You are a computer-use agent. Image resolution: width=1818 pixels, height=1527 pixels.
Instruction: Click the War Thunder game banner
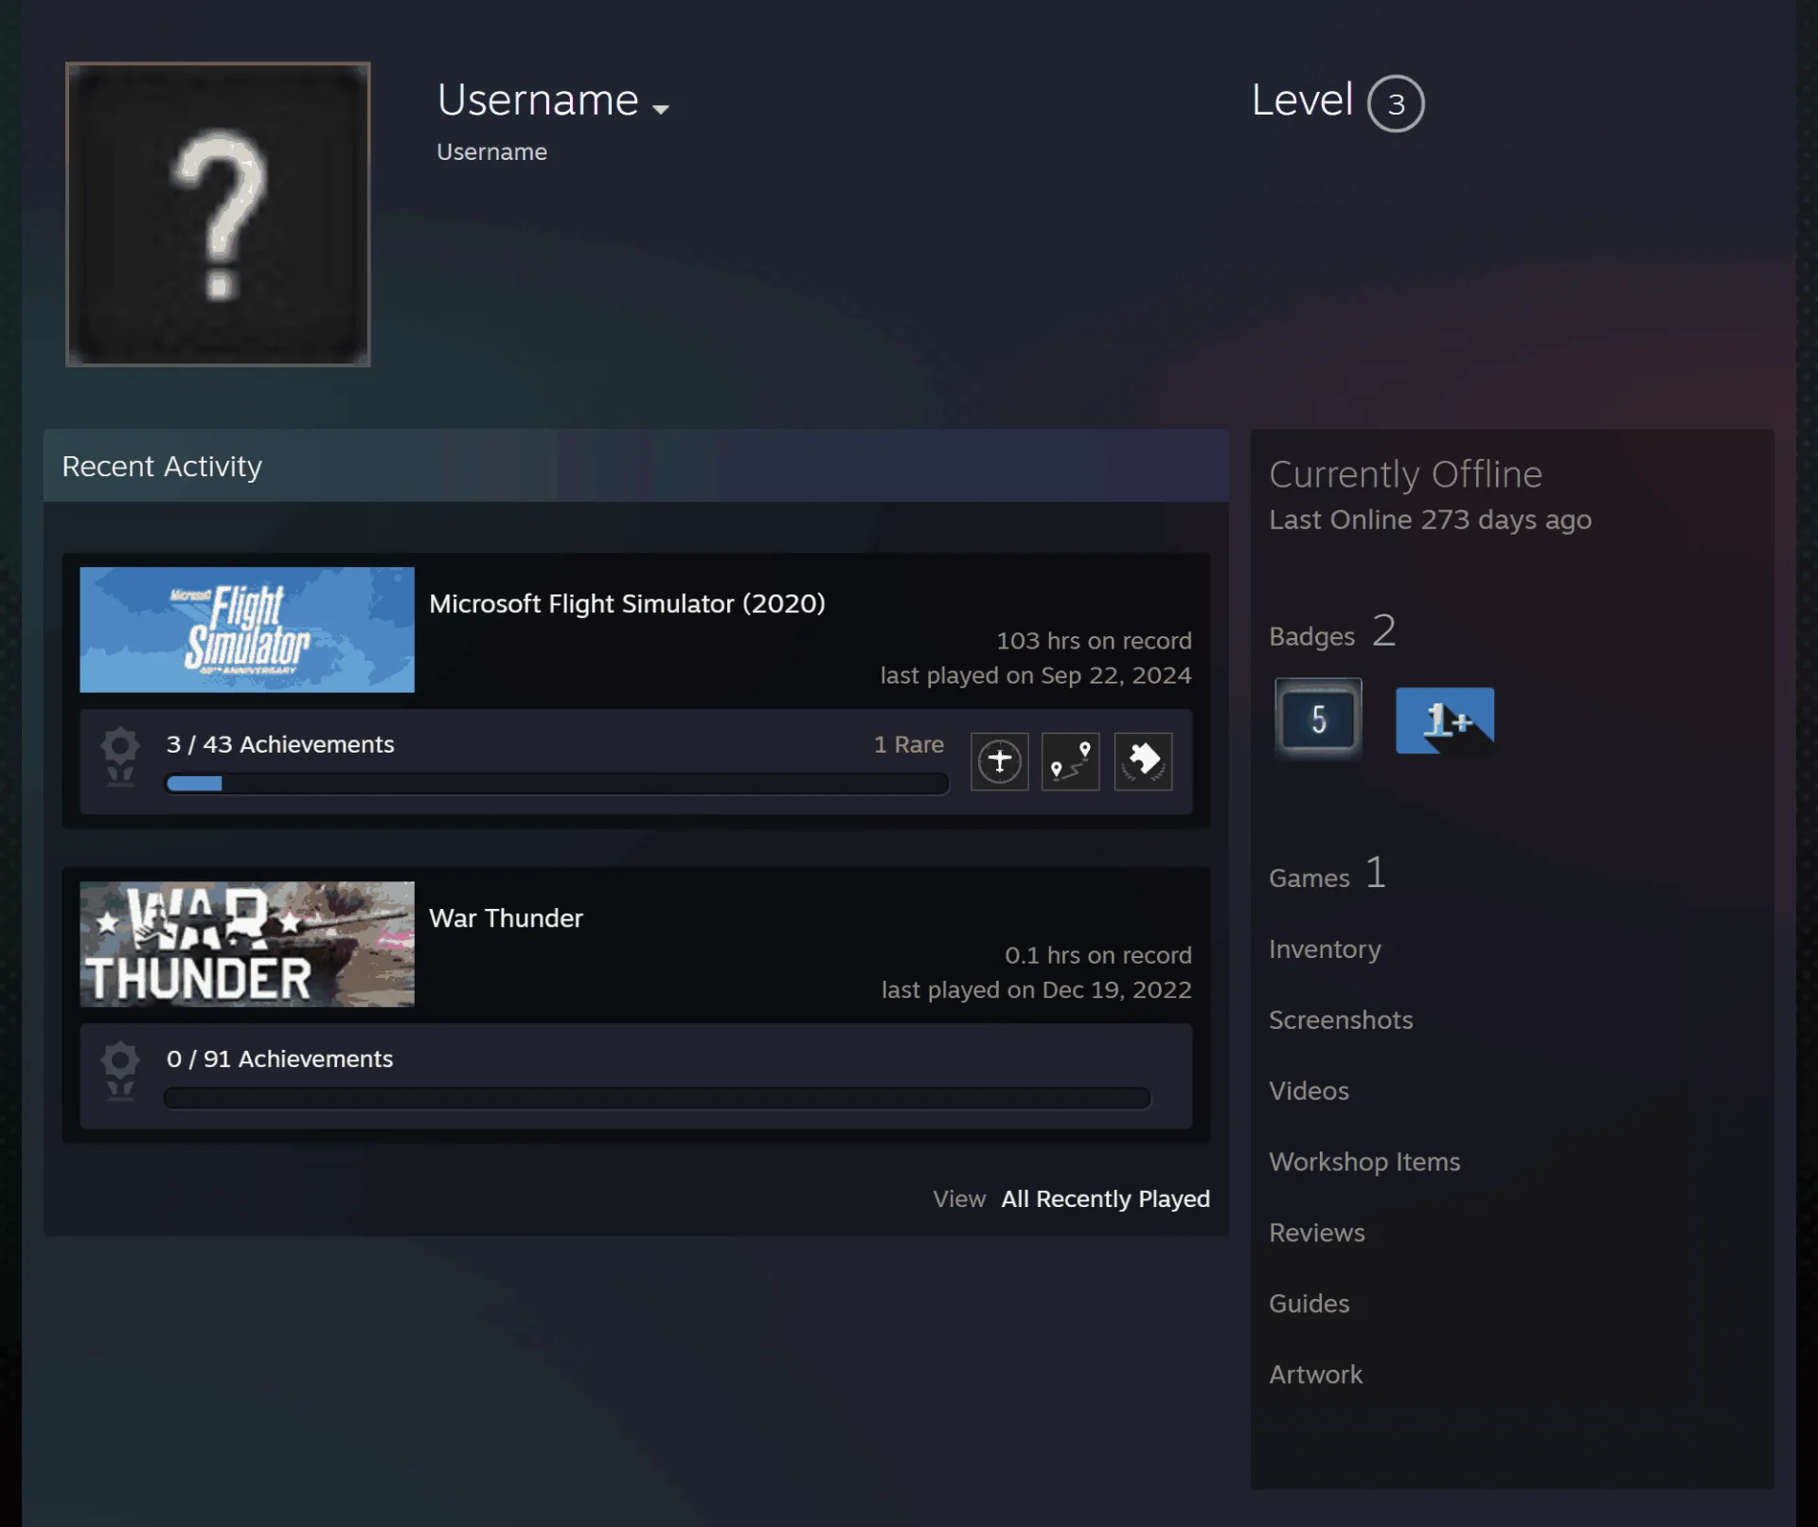point(247,944)
